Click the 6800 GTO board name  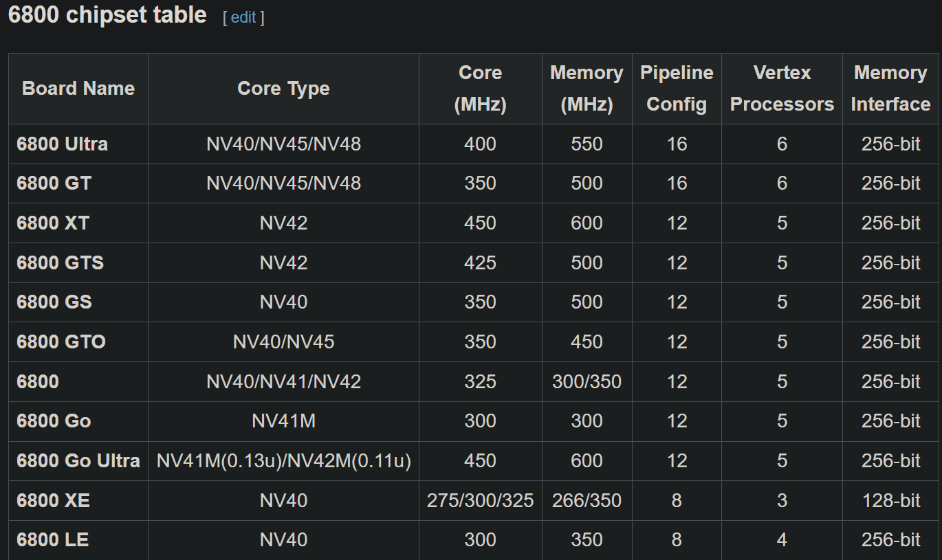click(x=61, y=342)
